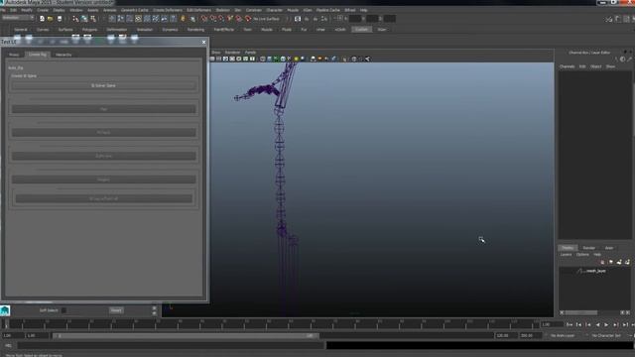Click the time slider ruler

271,324
